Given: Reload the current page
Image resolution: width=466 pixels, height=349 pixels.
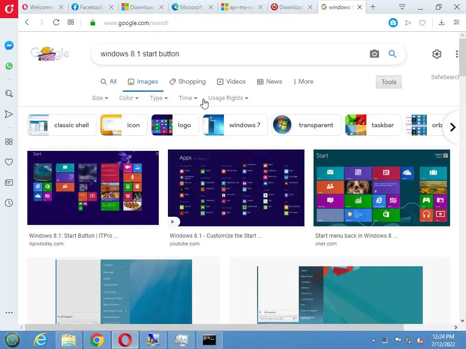Looking at the screenshot, I should 56,22.
